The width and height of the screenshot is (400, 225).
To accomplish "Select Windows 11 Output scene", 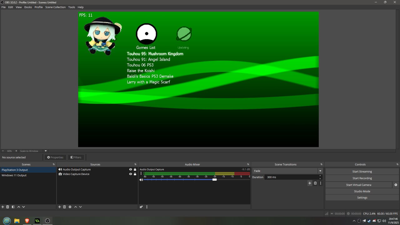I will click(x=28, y=175).
